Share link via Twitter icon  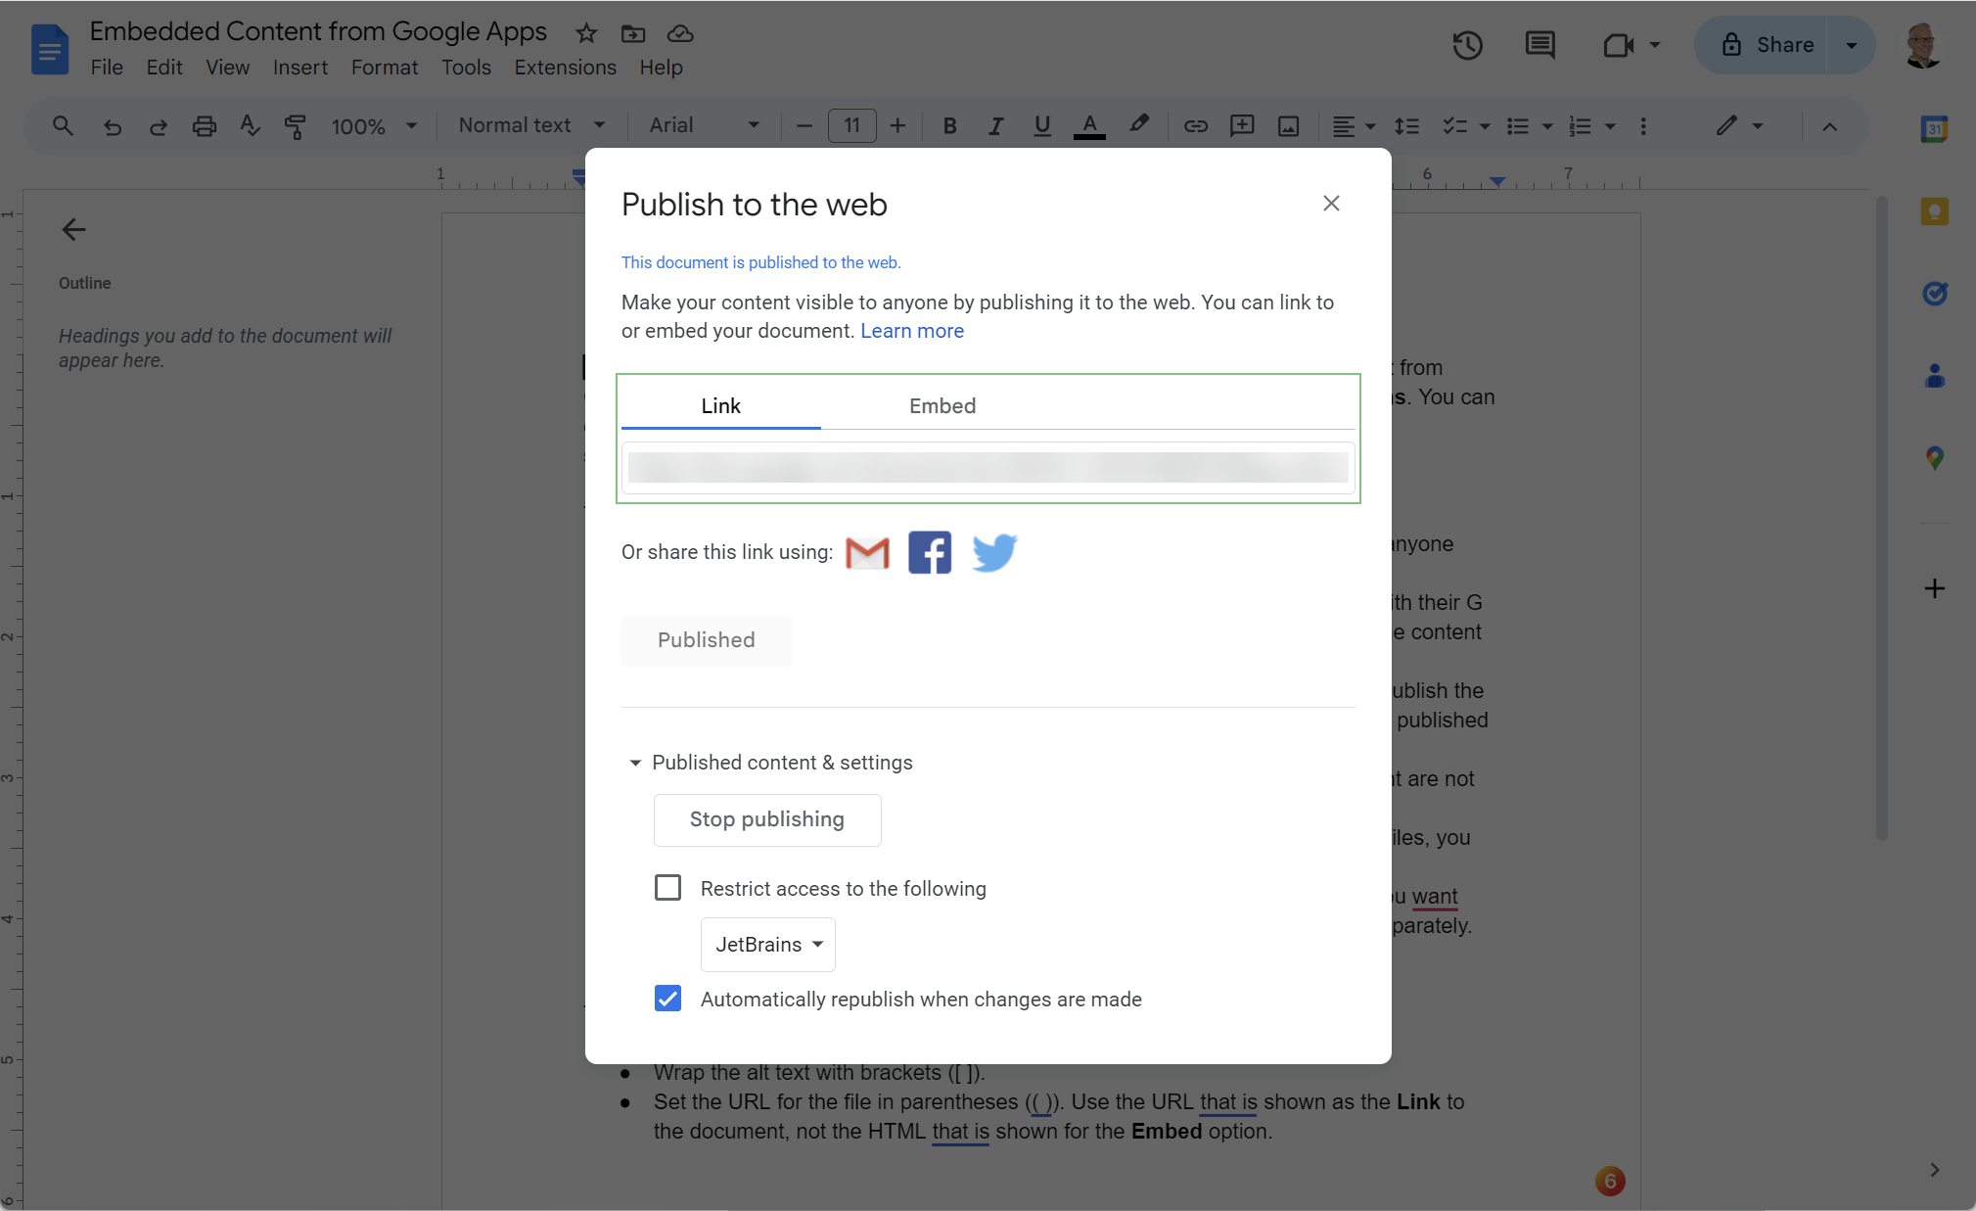tap(994, 553)
